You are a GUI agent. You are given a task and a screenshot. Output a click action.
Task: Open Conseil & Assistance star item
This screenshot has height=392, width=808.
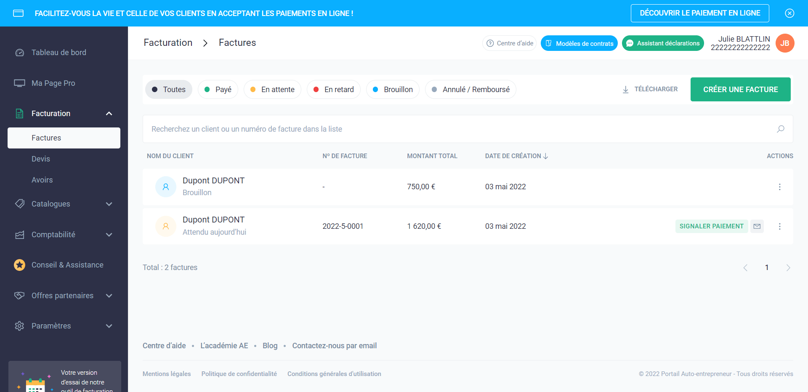pos(67,265)
